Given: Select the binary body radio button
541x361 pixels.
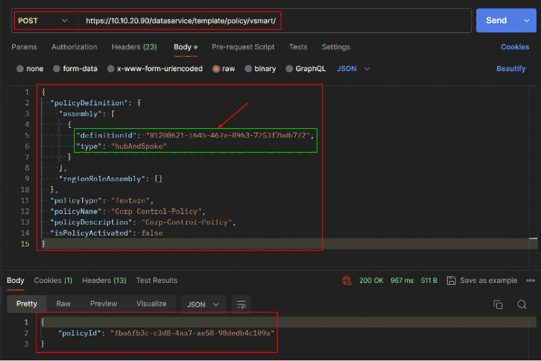Looking at the screenshot, I should coord(249,69).
